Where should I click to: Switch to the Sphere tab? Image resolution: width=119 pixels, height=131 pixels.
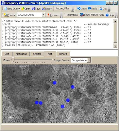tap(63, 54)
